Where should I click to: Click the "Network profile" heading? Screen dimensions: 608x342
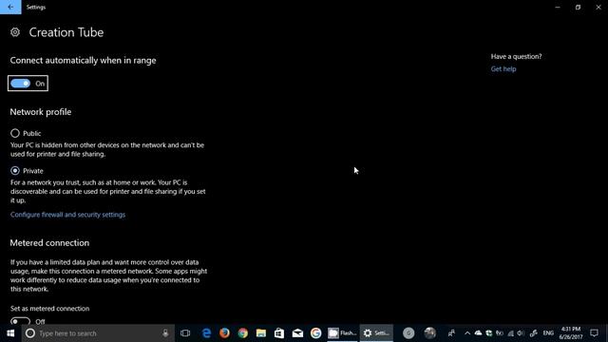41,112
